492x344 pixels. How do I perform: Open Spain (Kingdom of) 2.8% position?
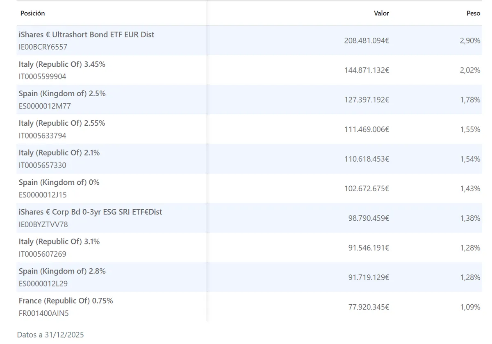[62, 271]
